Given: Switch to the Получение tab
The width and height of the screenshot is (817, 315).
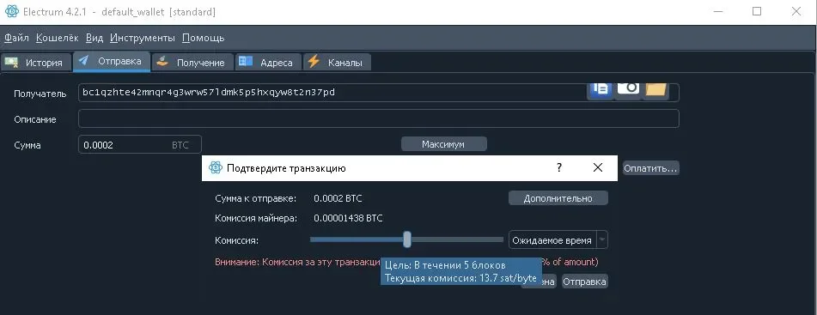Looking at the screenshot, I should [192, 63].
